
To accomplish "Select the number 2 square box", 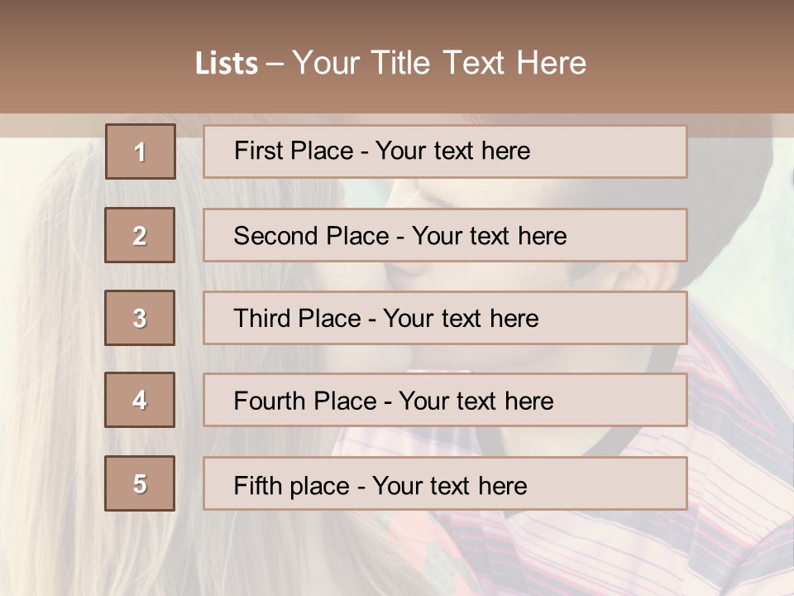I will (x=140, y=235).
